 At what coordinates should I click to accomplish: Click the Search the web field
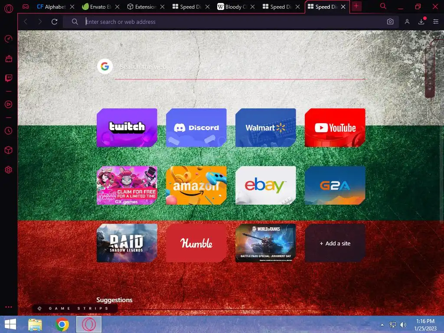(x=240, y=67)
